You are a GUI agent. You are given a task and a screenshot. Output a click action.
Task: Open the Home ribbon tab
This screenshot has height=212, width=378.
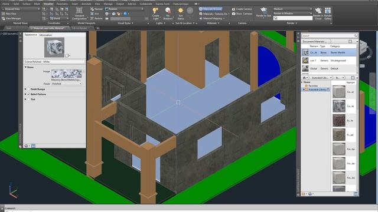click(5, 4)
